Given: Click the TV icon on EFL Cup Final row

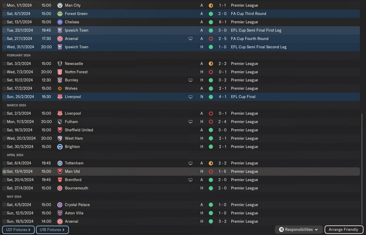Looking at the screenshot, I should point(190,97).
